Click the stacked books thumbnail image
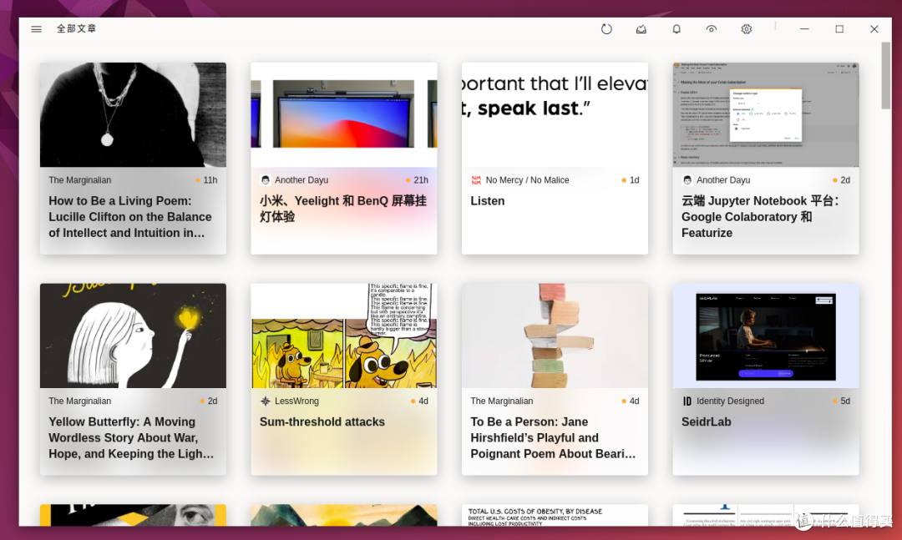Screen dimensions: 902x540 [555, 336]
